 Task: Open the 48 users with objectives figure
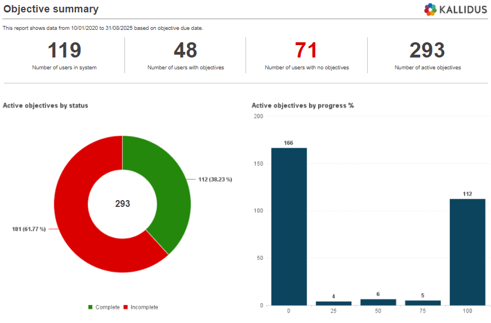tap(185, 51)
